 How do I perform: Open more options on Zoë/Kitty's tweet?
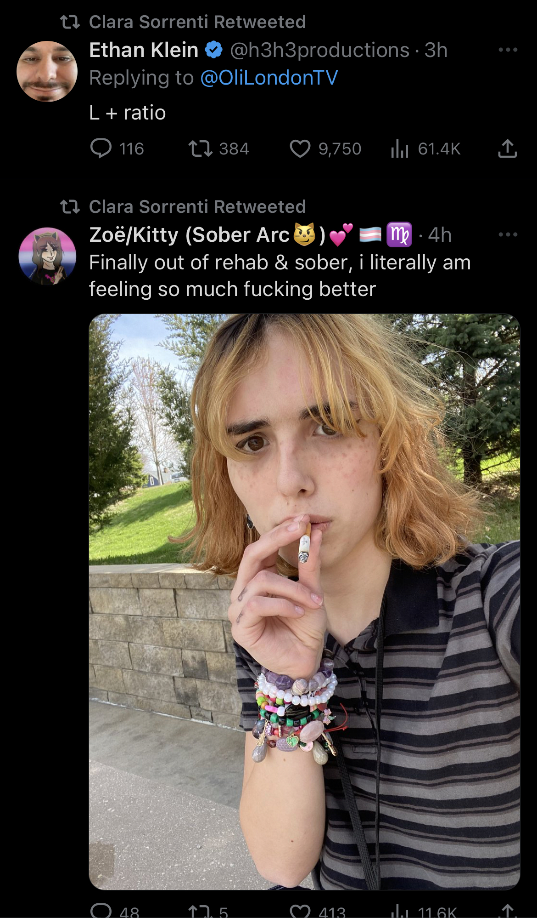(508, 234)
